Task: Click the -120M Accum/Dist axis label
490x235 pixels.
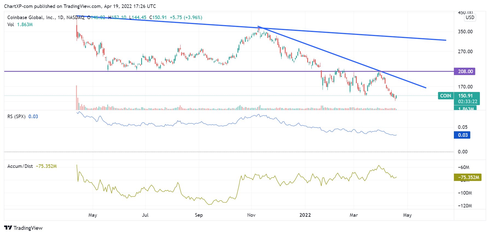Action: click(465, 206)
